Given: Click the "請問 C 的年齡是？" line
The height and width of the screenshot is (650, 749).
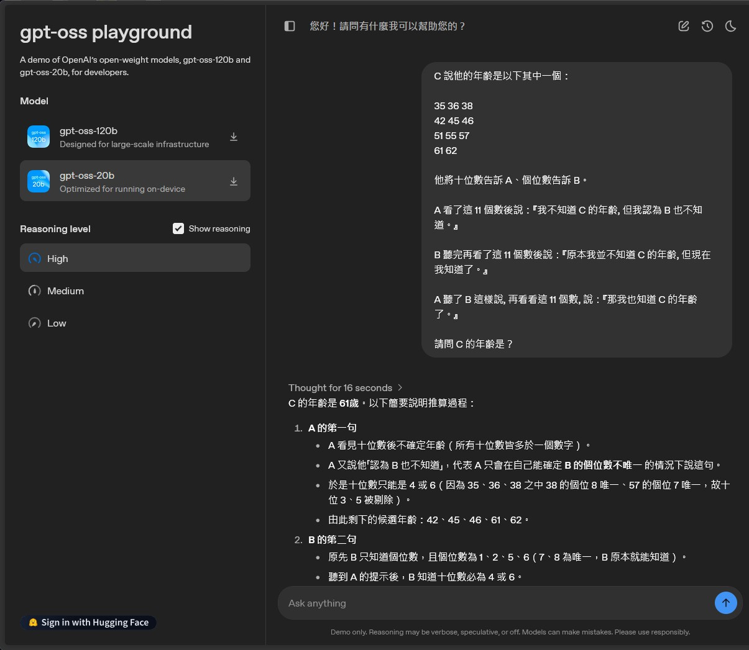Looking at the screenshot, I should coord(474,344).
